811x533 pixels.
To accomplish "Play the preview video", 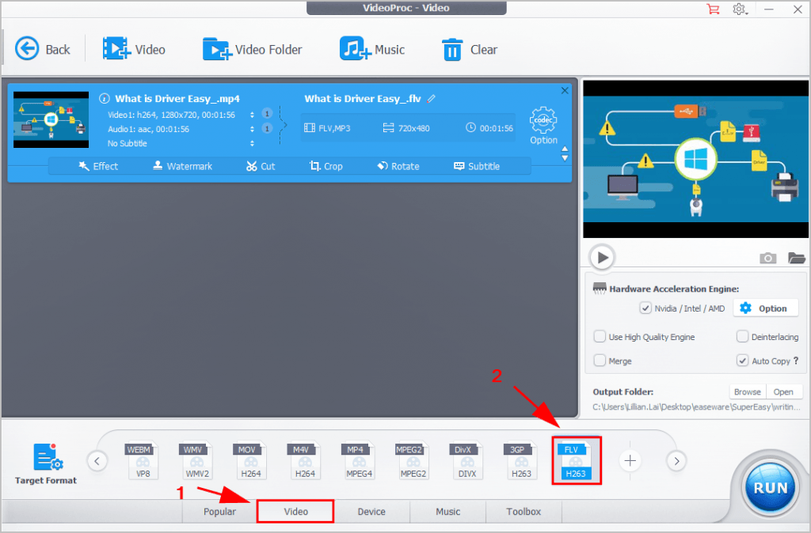I will click(602, 257).
